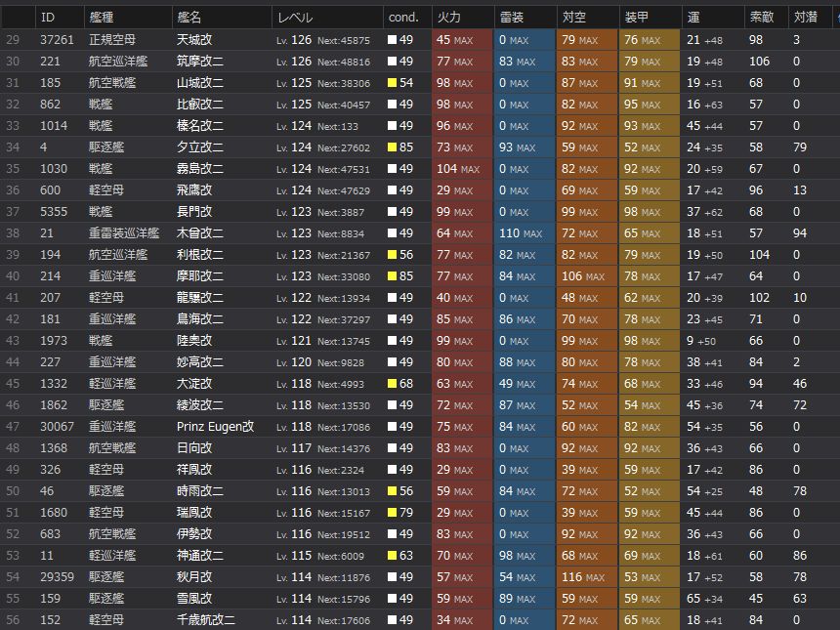Click the 対空 column header
Image resolution: width=840 pixels, height=630 pixels.
point(588,18)
